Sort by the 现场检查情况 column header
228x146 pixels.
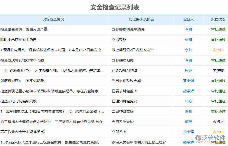(x=52, y=19)
